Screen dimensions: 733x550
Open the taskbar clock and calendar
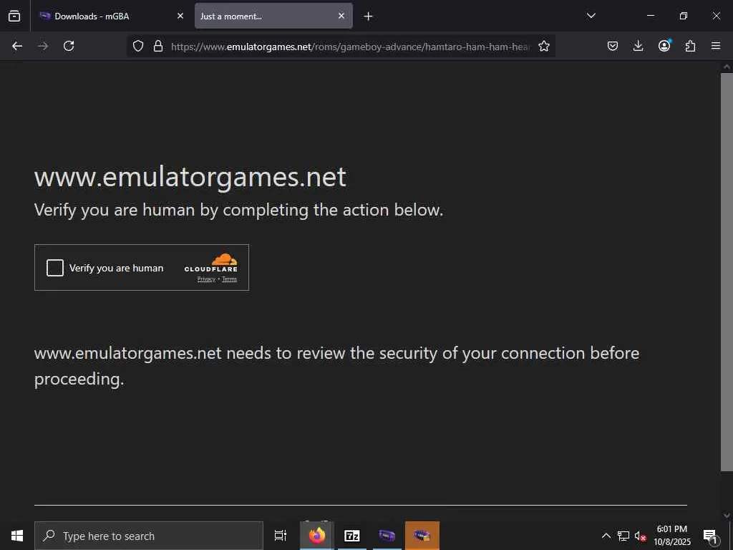coord(671,536)
